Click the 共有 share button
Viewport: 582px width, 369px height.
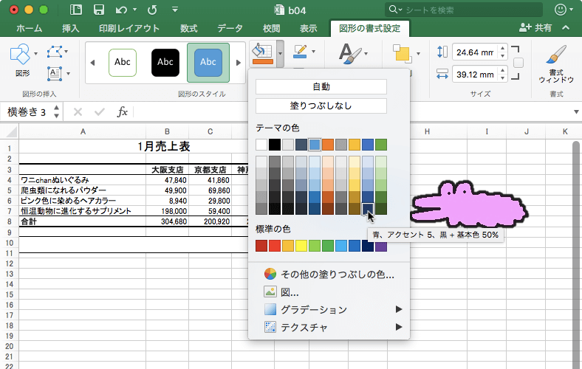pyautogui.click(x=536, y=27)
